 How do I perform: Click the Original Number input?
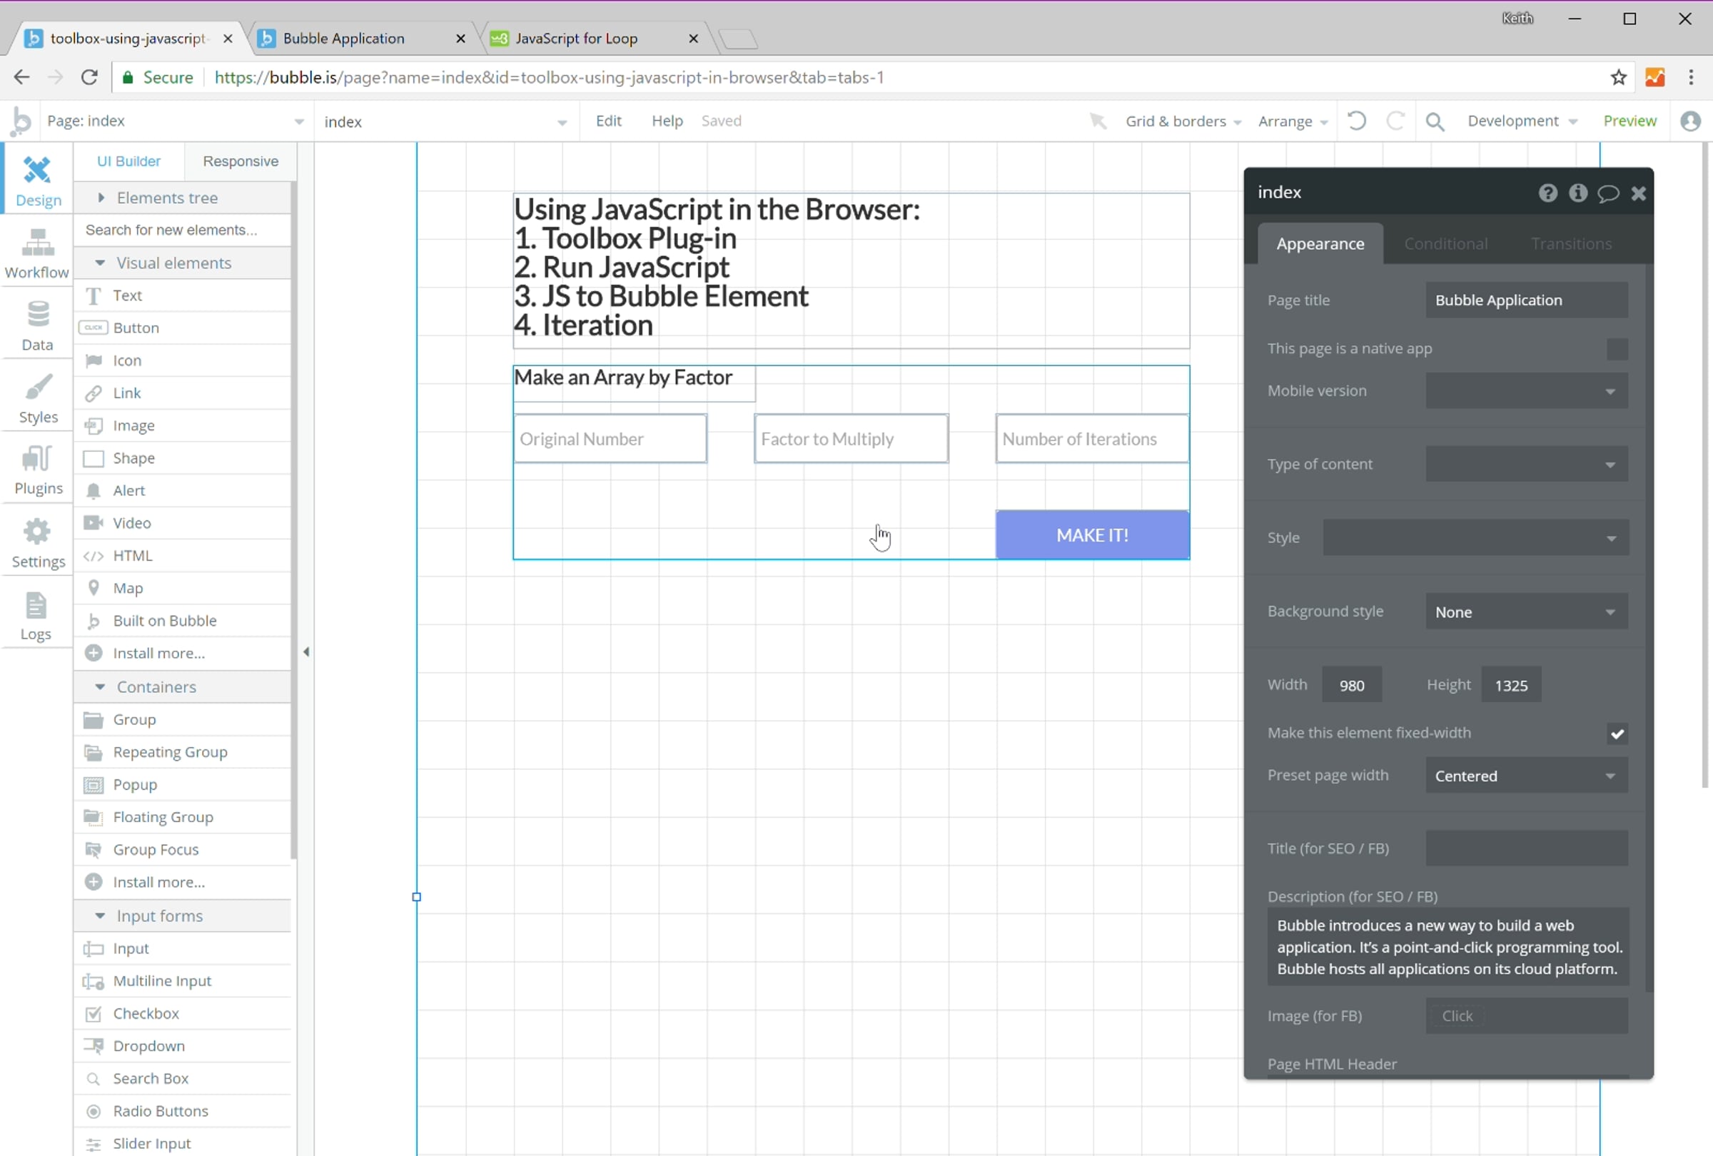coord(610,439)
